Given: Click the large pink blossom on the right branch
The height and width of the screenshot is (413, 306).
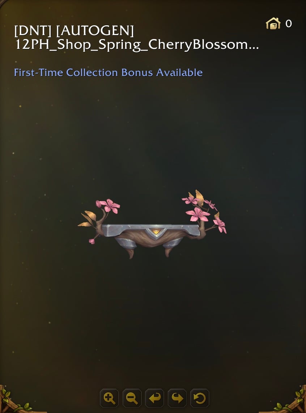Looking at the screenshot, I should point(198,214).
